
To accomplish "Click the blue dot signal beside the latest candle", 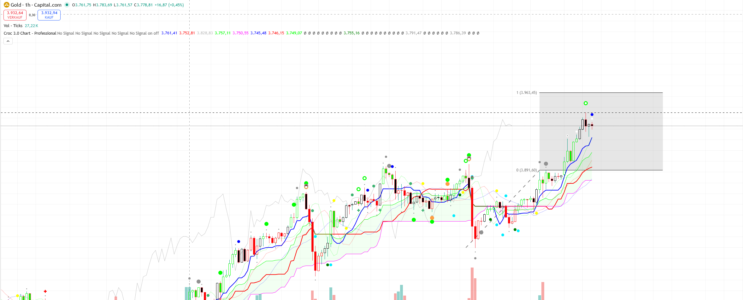I will [x=592, y=114].
